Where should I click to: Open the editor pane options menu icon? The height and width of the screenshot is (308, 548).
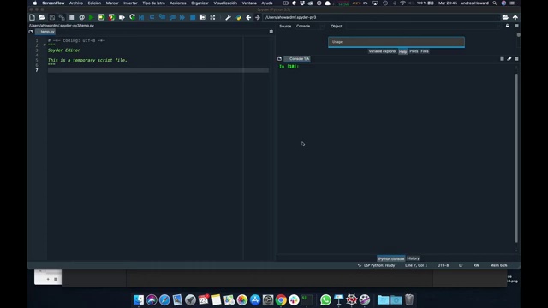271,32
